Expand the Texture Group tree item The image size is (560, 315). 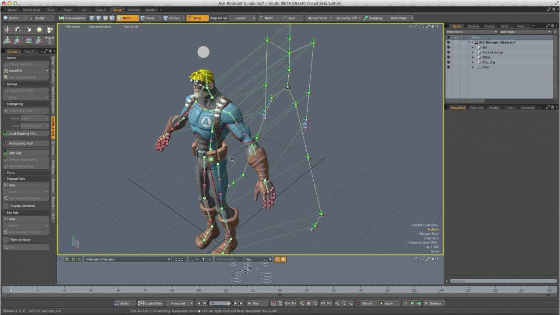[x=473, y=52]
